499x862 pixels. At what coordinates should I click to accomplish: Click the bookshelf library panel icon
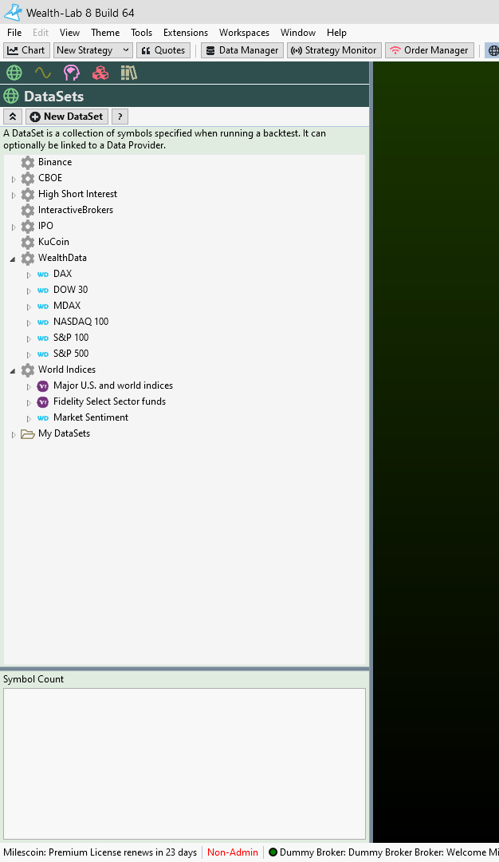click(128, 73)
